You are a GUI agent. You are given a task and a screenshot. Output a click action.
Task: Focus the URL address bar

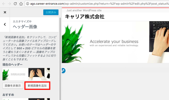click(97, 4)
